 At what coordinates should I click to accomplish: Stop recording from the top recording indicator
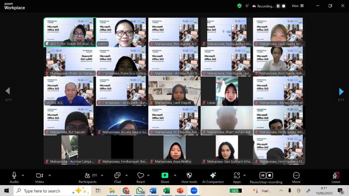(x=284, y=6)
